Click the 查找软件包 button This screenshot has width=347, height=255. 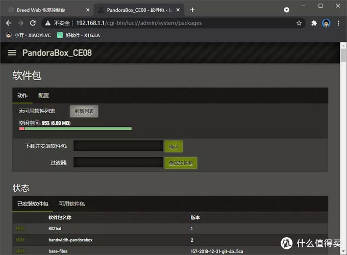click(x=181, y=163)
